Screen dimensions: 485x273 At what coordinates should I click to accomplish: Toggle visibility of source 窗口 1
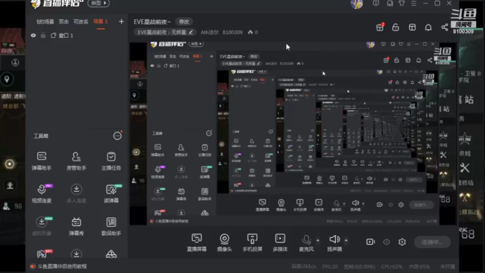33,36
